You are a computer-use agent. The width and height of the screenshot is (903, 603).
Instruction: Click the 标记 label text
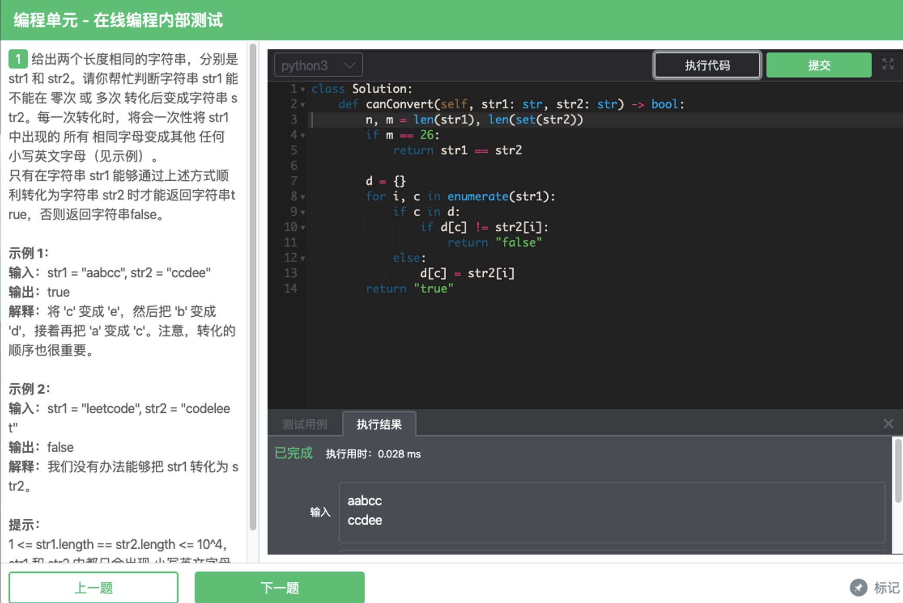[x=886, y=588]
